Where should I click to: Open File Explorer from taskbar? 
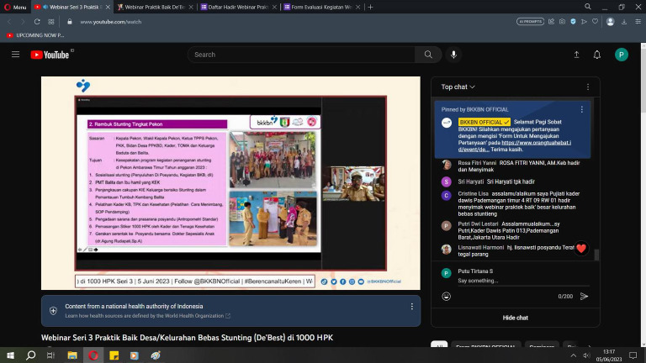point(72,355)
